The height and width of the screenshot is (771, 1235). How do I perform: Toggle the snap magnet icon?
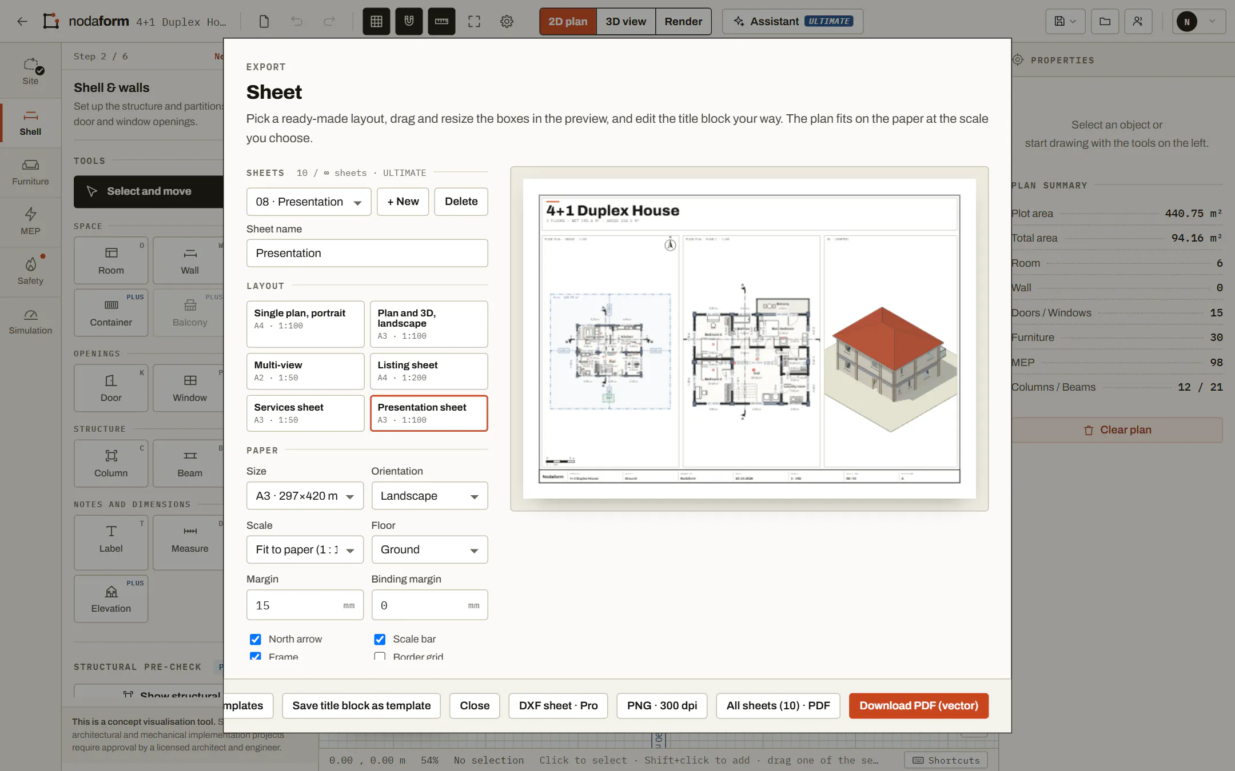[x=409, y=21]
